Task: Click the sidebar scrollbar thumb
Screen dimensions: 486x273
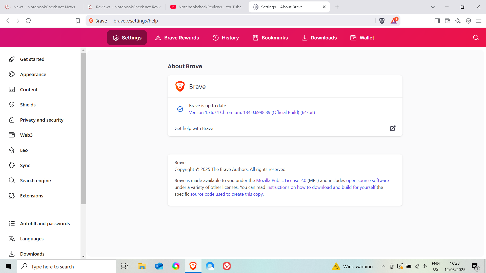Action: tap(83, 129)
